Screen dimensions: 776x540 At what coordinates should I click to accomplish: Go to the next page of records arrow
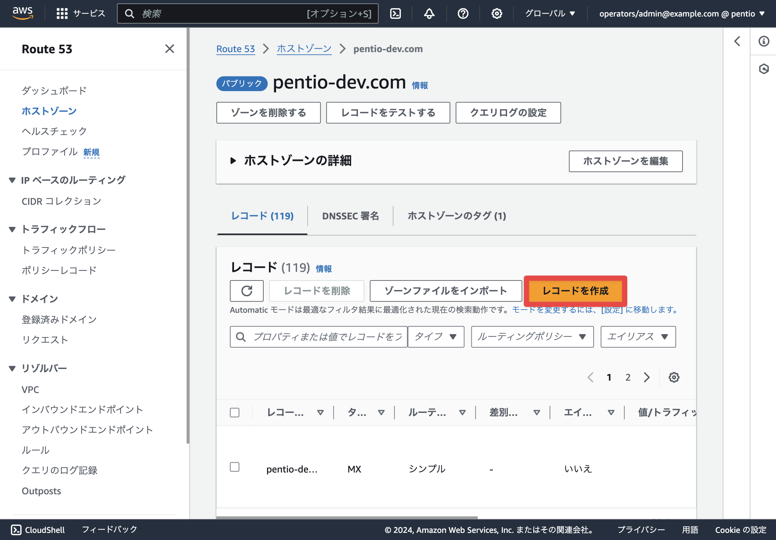coord(647,377)
